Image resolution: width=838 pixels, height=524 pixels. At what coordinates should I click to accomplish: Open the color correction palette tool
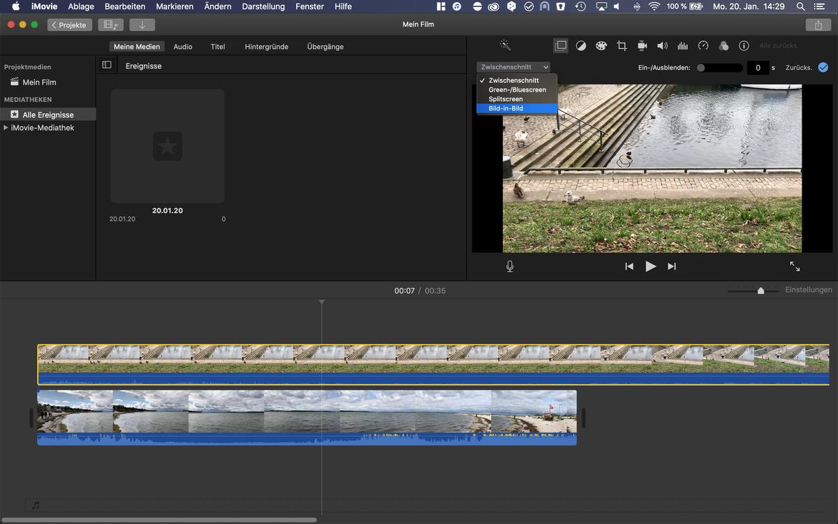click(601, 45)
